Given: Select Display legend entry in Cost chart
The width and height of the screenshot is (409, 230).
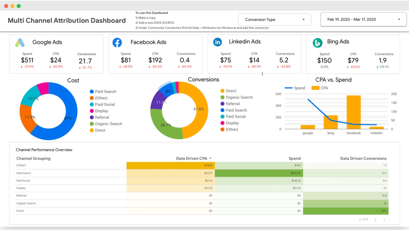Looking at the screenshot, I should click(x=99, y=111).
